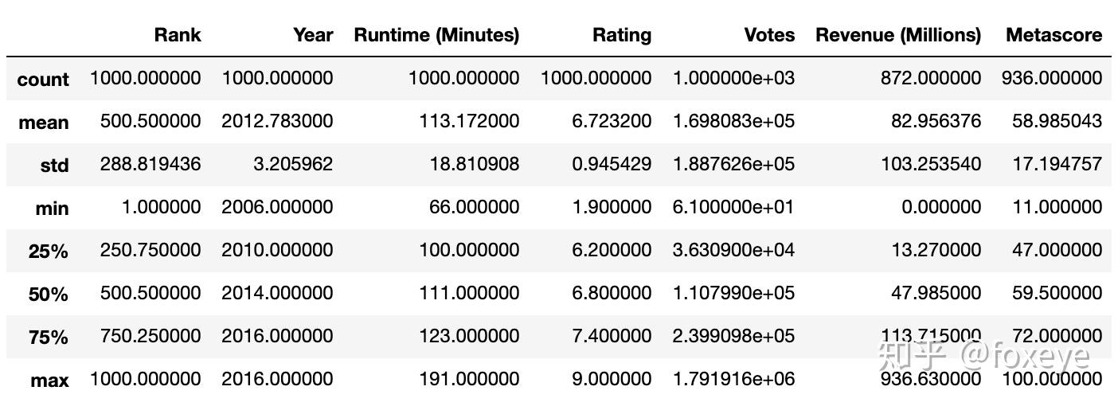The width and height of the screenshot is (1118, 406).
Task: Click the Metascore column header
Action: [1054, 35]
